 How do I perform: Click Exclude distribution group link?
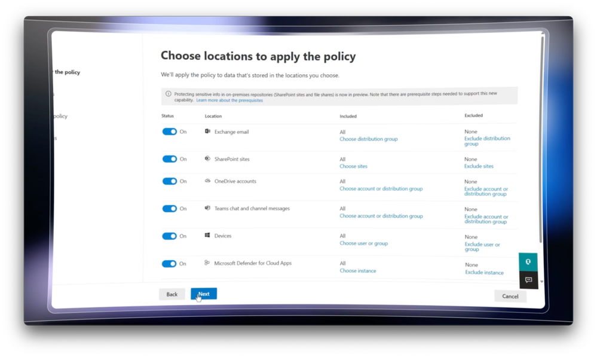click(x=487, y=141)
